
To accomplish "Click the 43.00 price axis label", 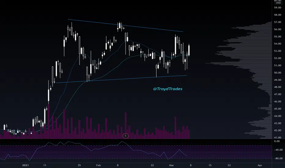I will pos(278,123).
